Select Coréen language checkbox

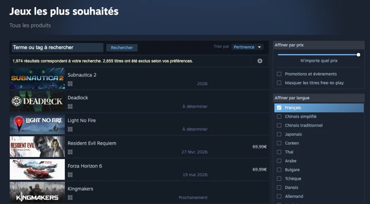click(x=279, y=143)
